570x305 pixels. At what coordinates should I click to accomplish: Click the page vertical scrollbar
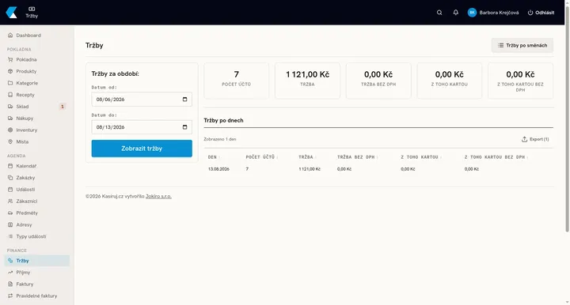click(567, 119)
